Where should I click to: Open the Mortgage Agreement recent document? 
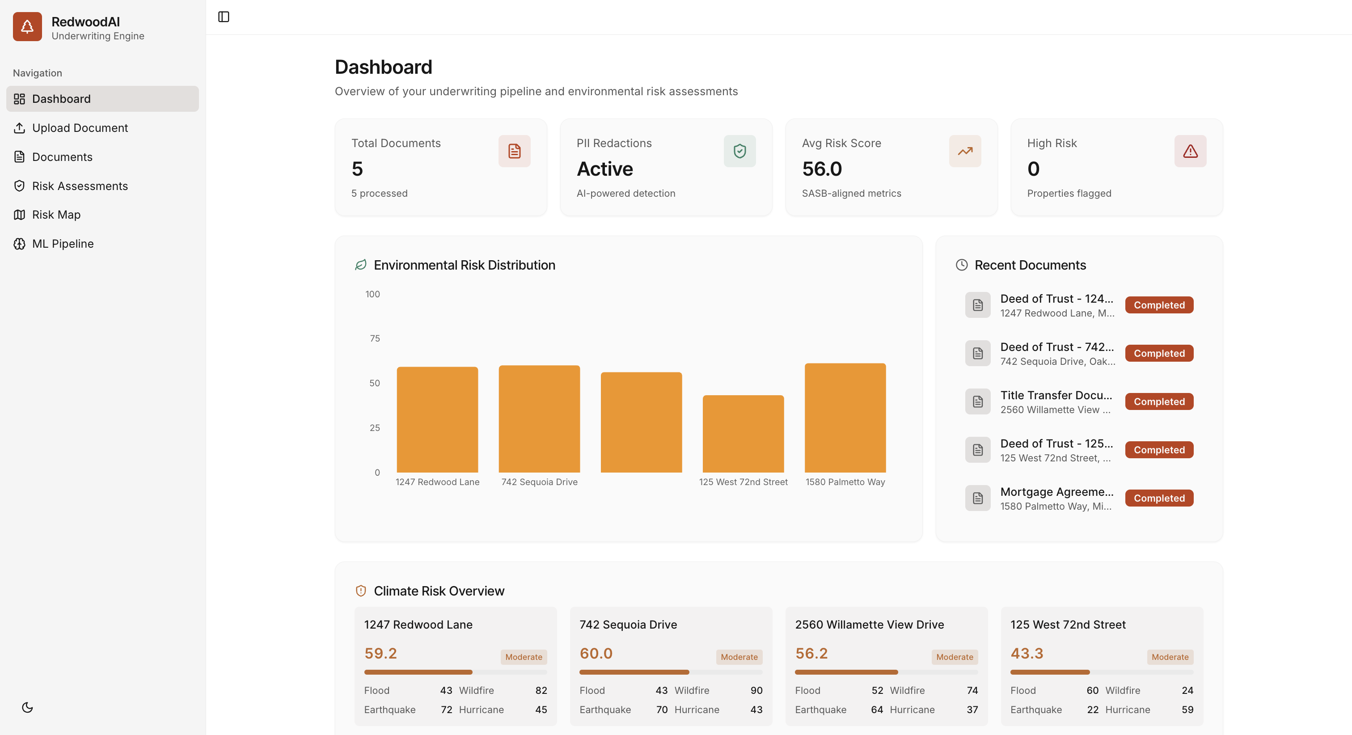pyautogui.click(x=1056, y=498)
